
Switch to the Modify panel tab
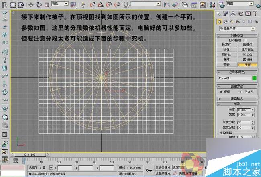coord(226,14)
